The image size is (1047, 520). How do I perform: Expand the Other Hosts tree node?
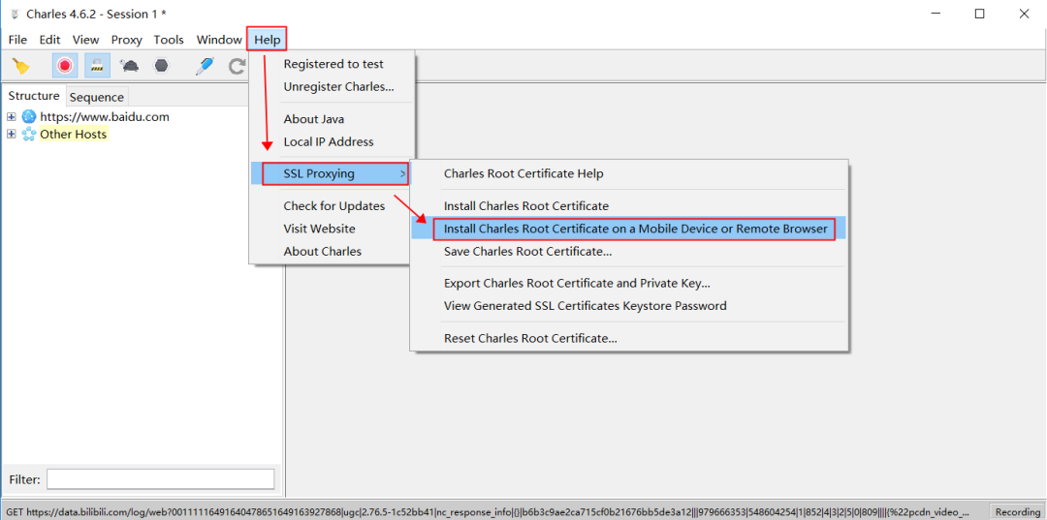[x=11, y=134]
